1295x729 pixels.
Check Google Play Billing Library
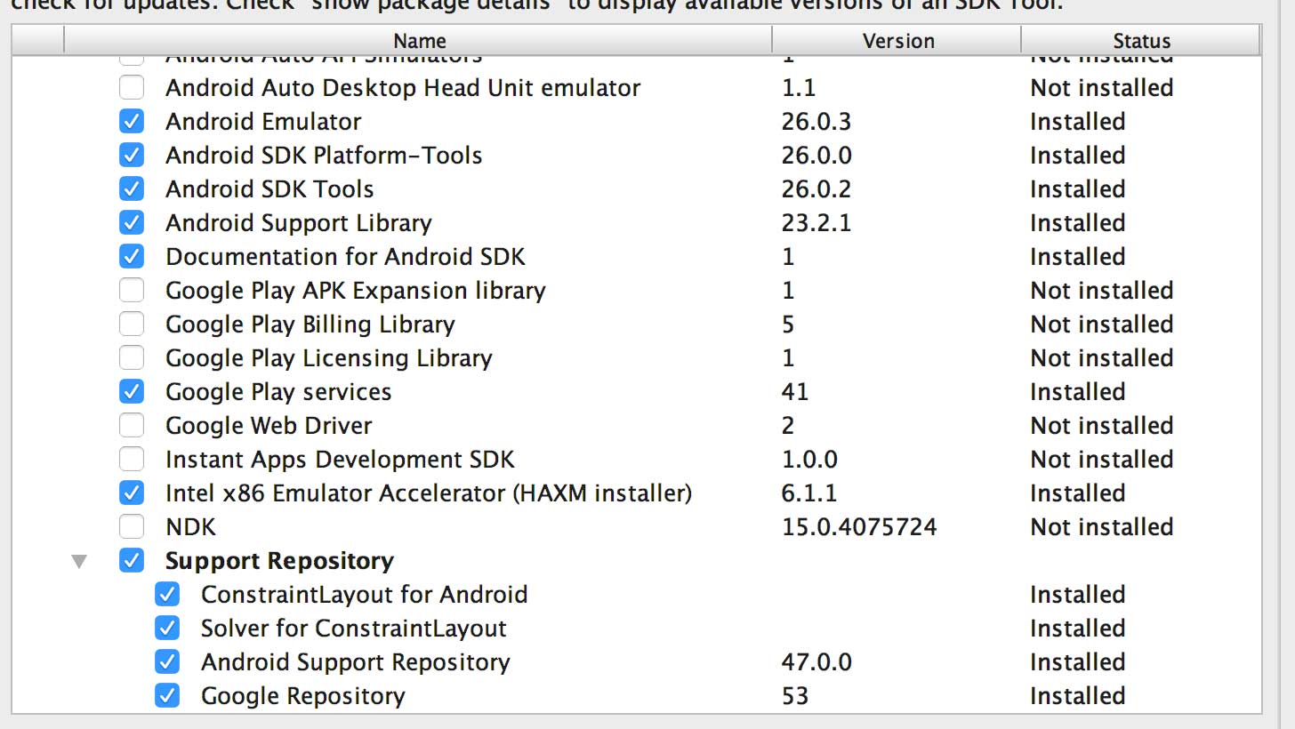click(132, 324)
